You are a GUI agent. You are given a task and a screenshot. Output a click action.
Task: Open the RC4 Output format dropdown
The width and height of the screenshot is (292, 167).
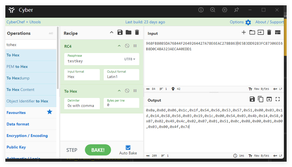click(121, 74)
